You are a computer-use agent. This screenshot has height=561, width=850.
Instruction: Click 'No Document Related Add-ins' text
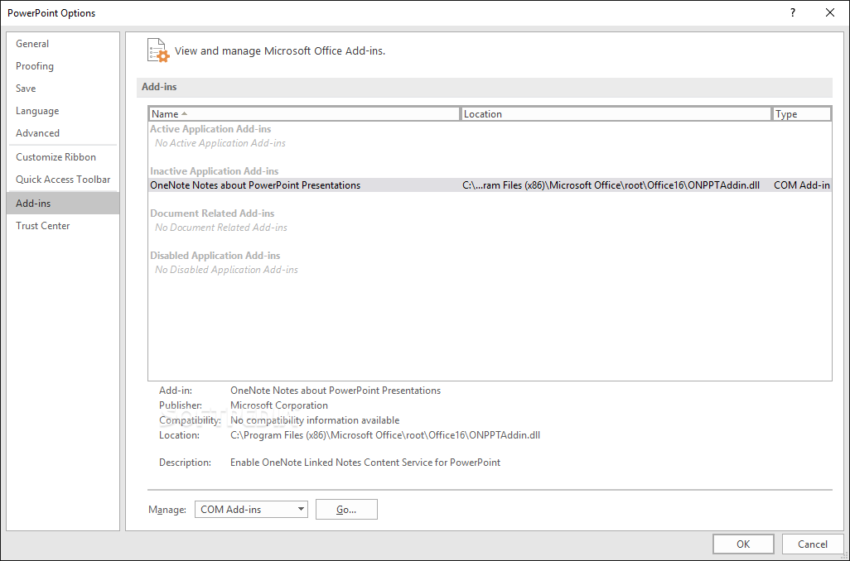point(221,228)
